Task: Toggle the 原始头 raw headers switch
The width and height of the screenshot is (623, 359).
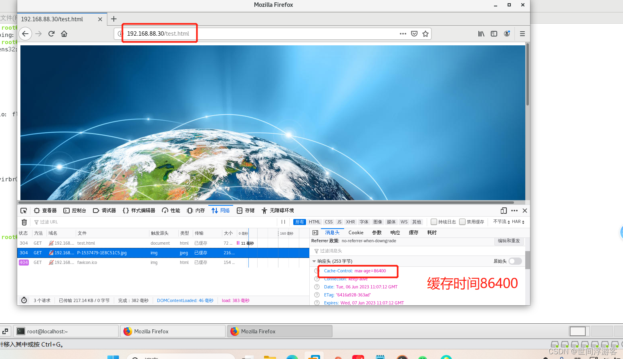Action: point(515,261)
